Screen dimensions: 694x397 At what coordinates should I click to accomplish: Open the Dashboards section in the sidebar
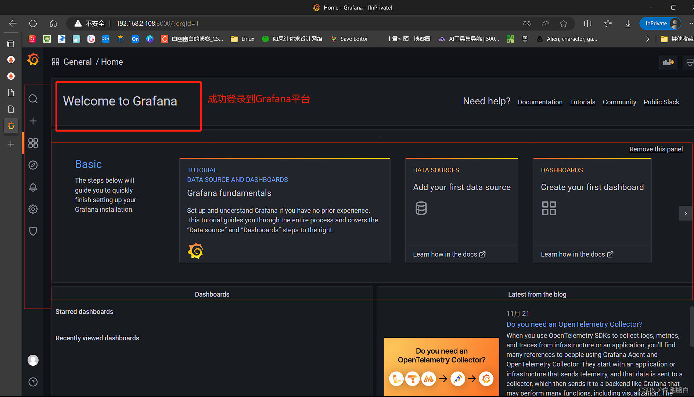[33, 143]
